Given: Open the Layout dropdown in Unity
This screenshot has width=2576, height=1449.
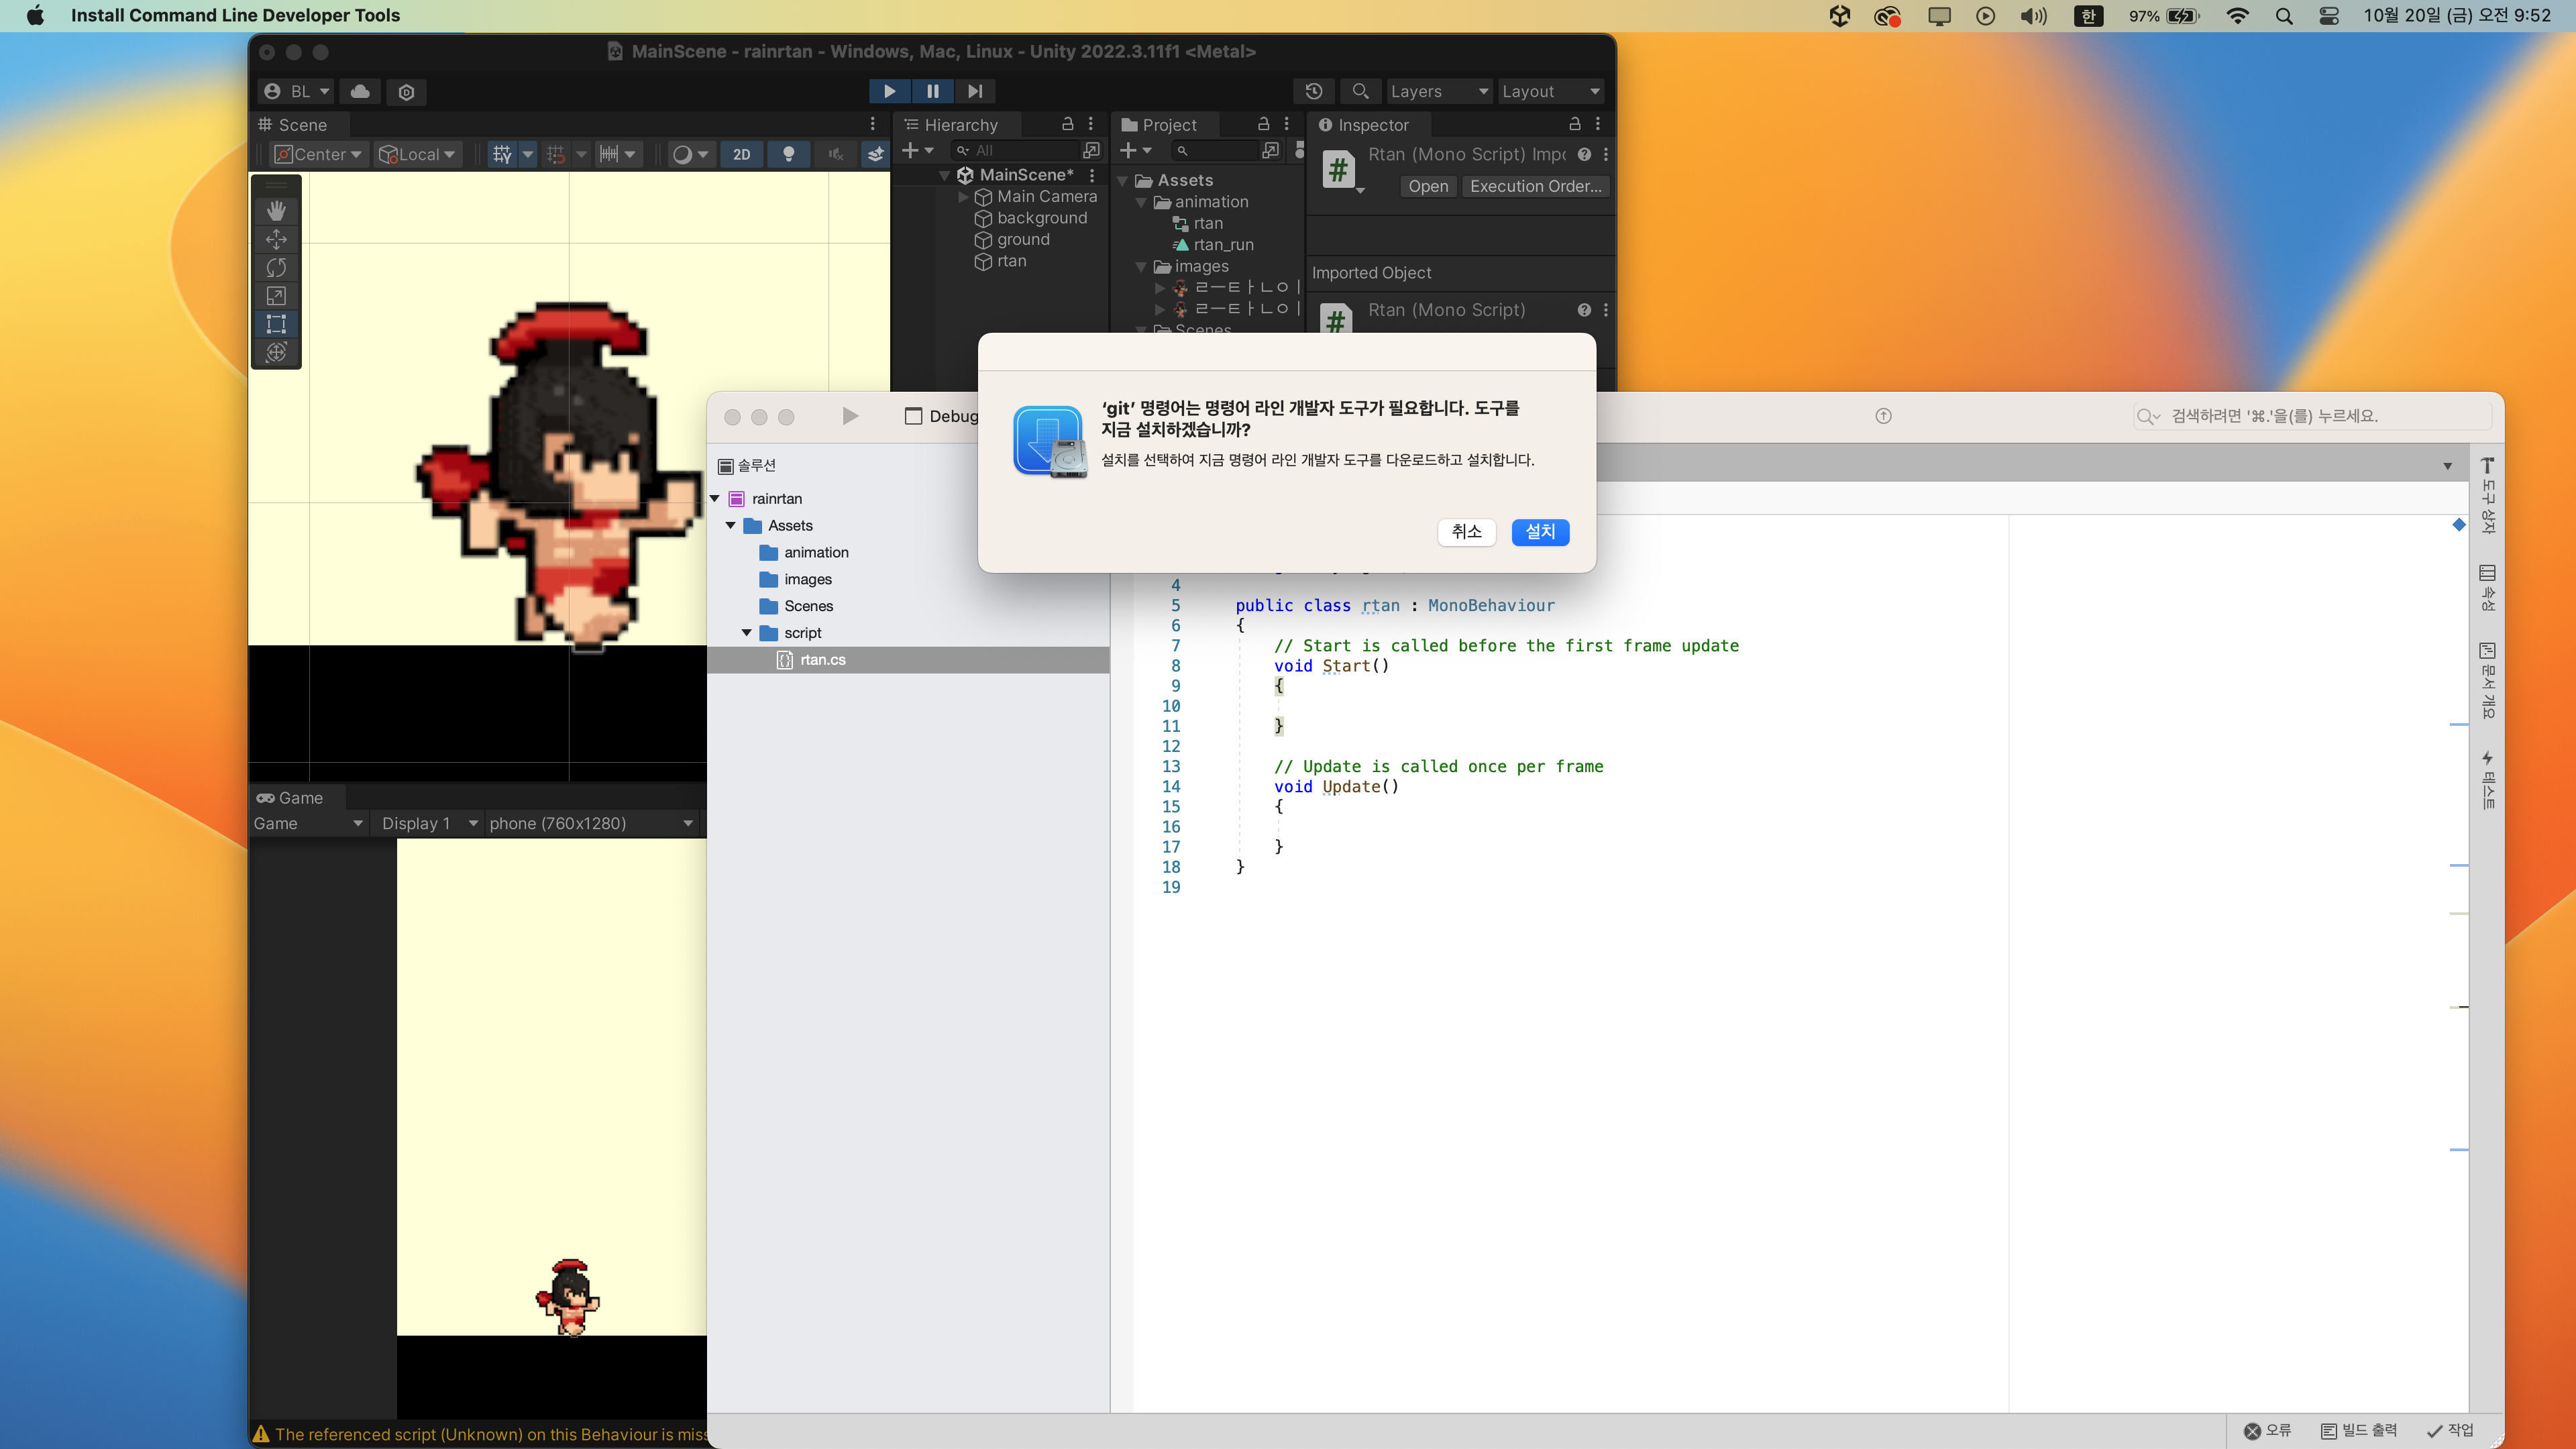Looking at the screenshot, I should pos(1551,91).
